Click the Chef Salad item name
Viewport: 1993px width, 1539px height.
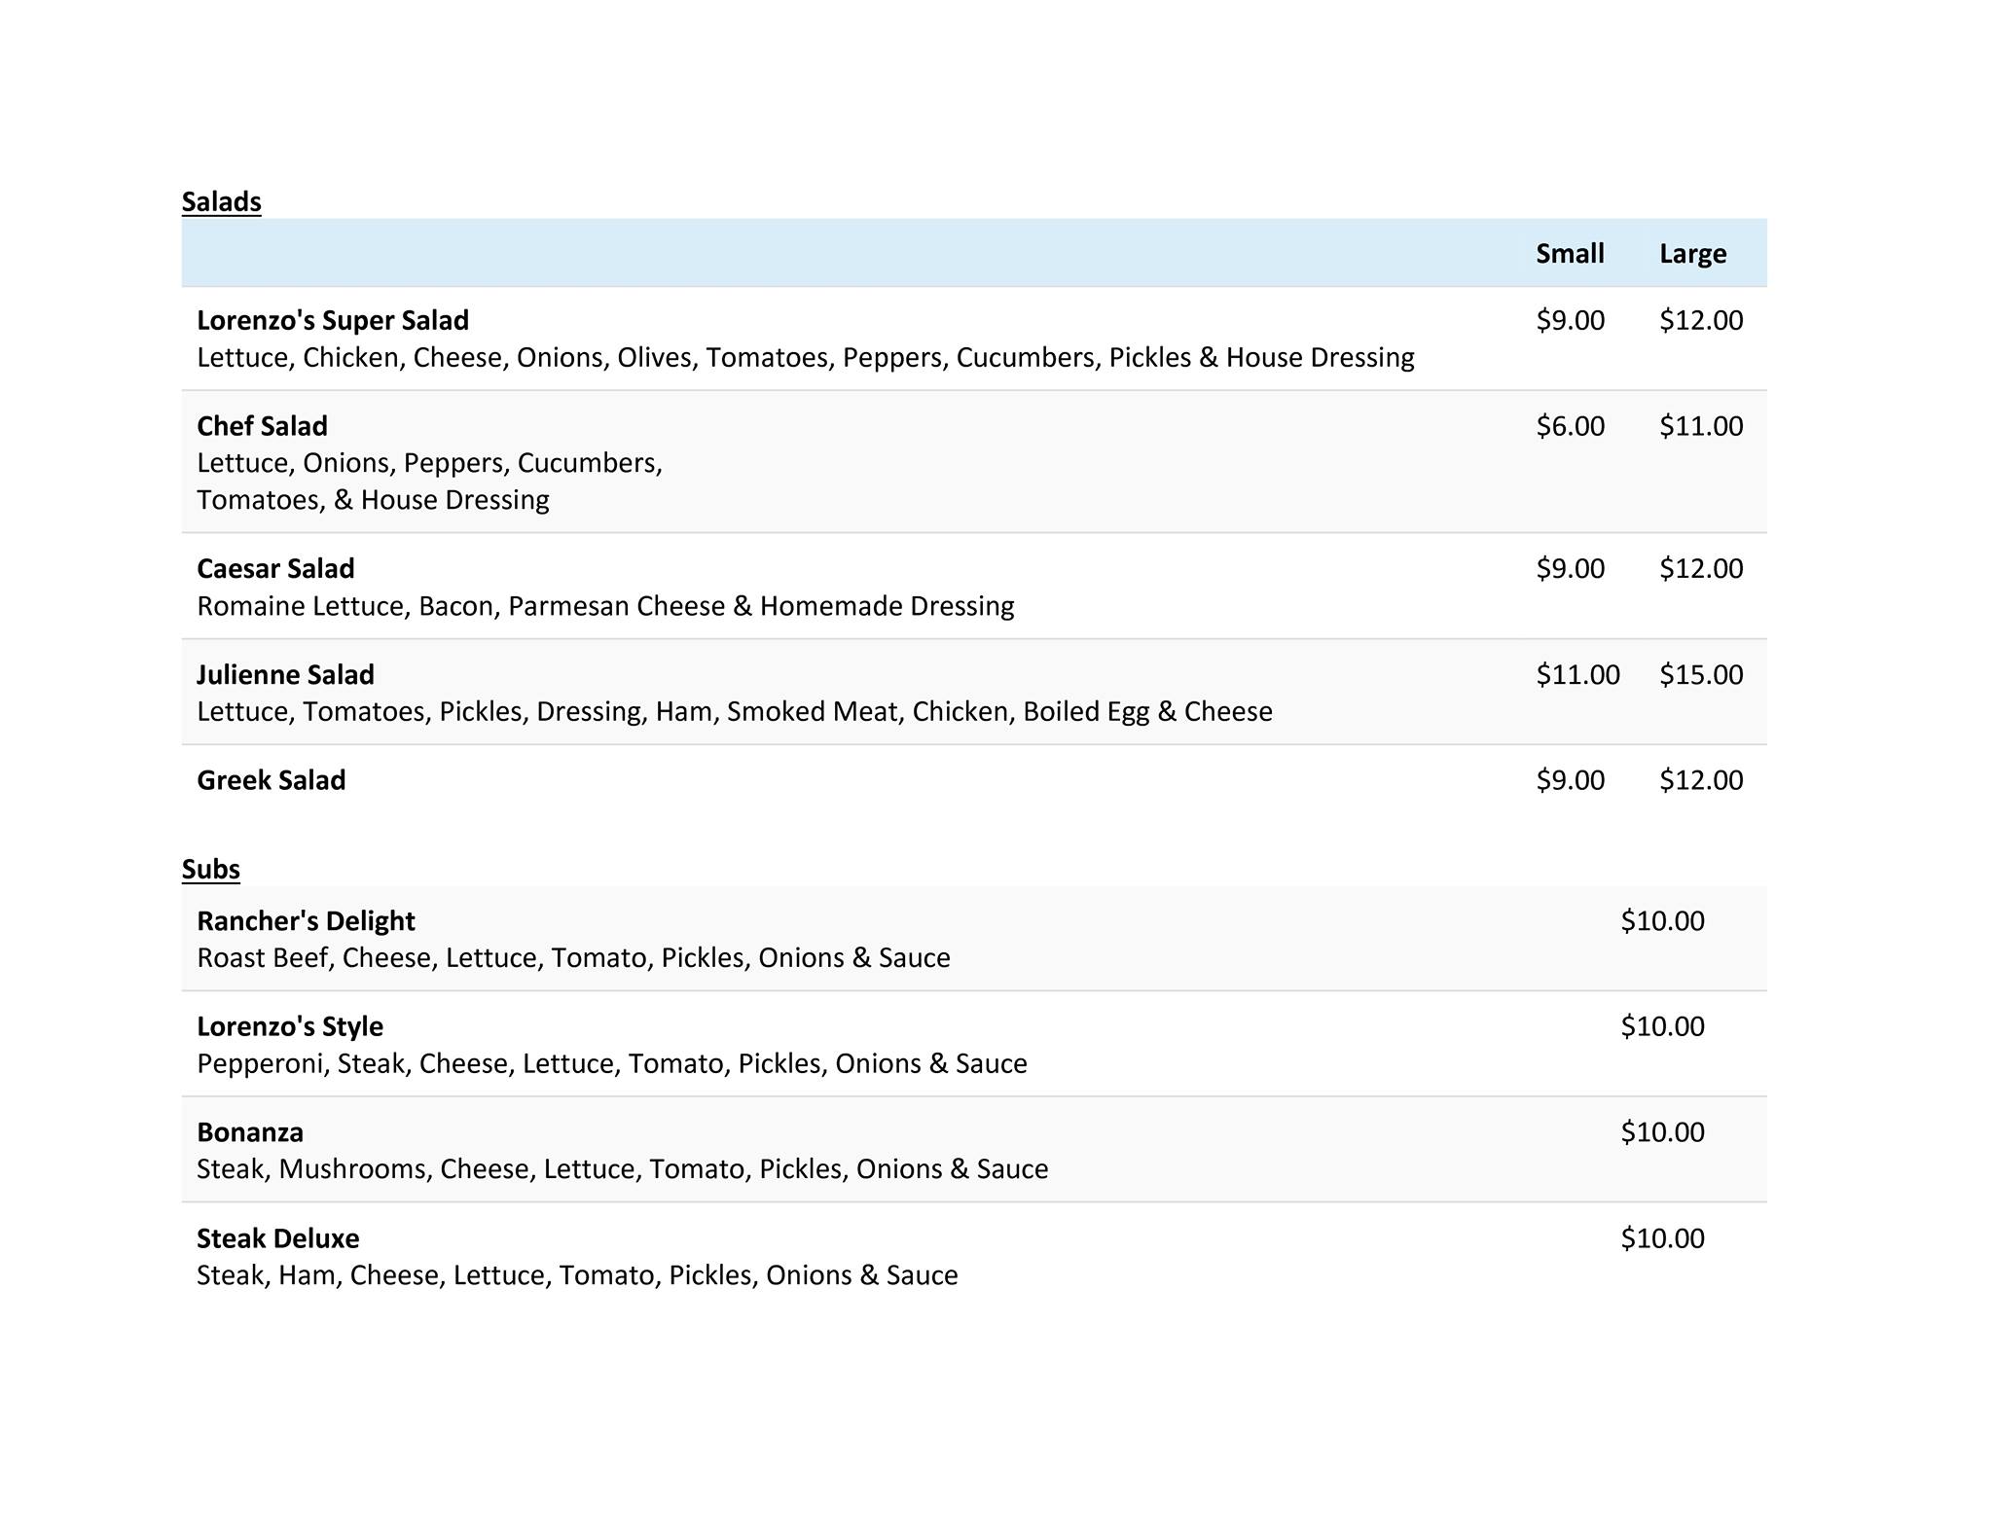262,426
